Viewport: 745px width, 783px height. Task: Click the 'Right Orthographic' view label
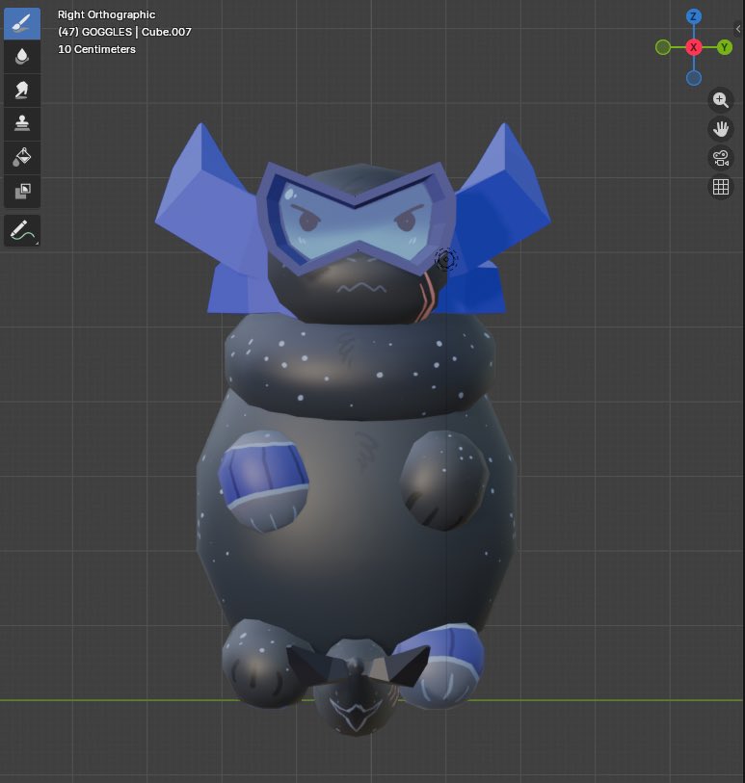[x=106, y=14]
